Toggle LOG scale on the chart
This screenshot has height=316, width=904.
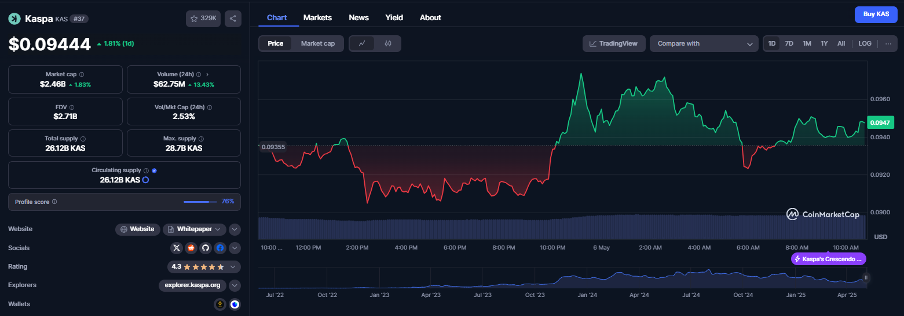865,43
